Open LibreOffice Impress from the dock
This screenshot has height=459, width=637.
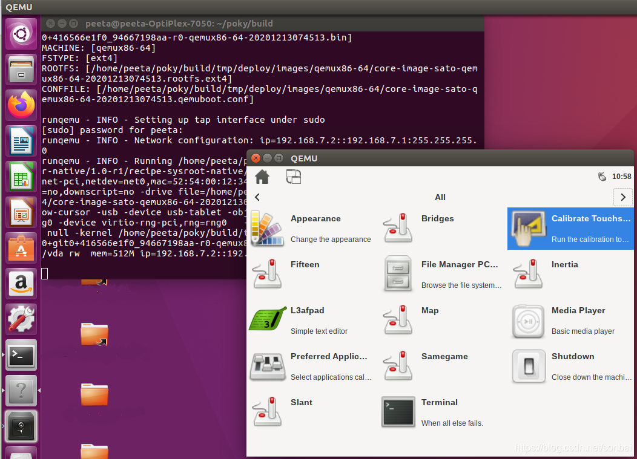pyautogui.click(x=21, y=212)
